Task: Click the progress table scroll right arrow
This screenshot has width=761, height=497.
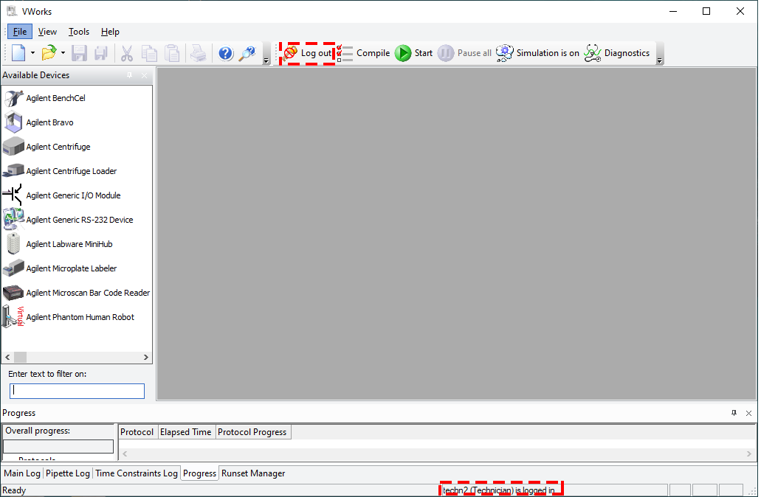Action: 749,453
